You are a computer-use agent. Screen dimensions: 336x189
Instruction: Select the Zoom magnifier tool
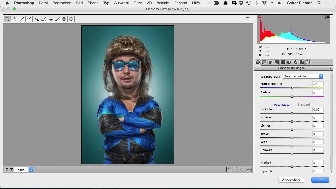[7, 19]
